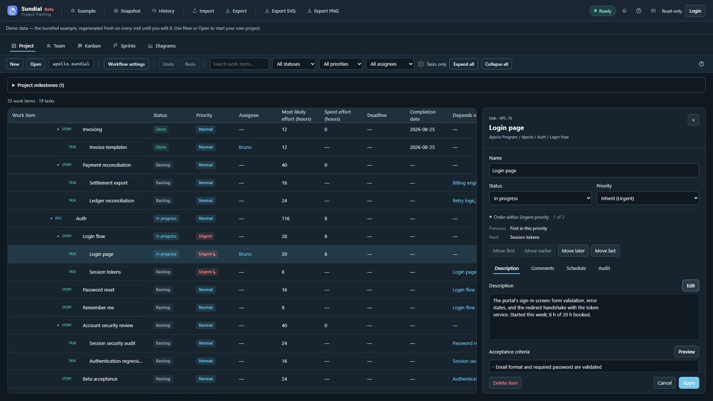Take a Snapshot

pos(127,11)
